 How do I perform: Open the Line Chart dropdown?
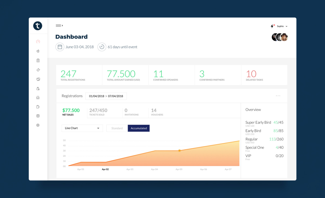pos(82,128)
